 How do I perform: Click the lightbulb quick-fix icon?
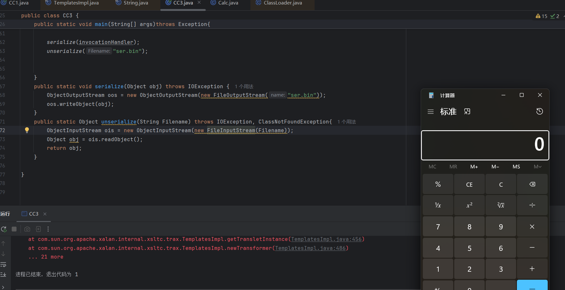click(27, 130)
